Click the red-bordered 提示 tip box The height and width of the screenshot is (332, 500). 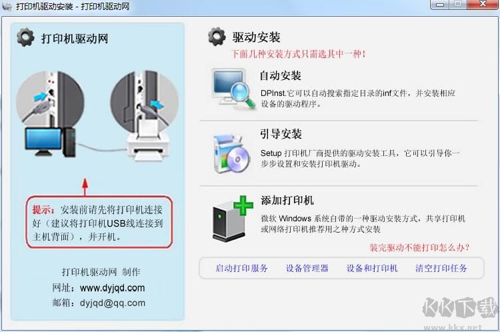click(99, 222)
